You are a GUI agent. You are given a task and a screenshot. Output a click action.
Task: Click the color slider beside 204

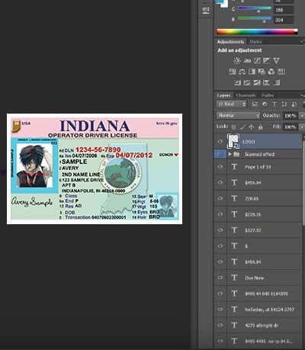pyautogui.click(x=255, y=19)
